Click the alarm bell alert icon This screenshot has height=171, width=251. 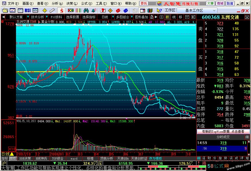[x=94, y=11]
